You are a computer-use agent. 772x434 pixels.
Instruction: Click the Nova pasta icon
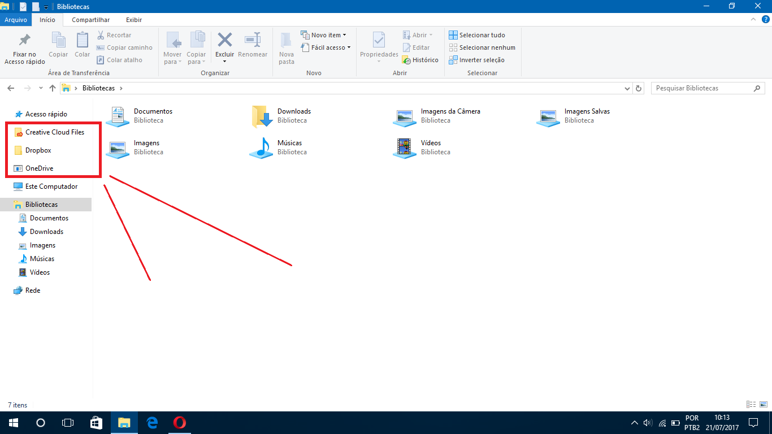287,40
